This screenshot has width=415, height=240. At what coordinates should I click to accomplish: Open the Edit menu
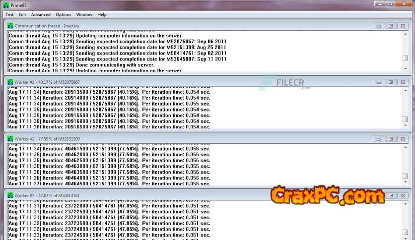click(x=22, y=14)
